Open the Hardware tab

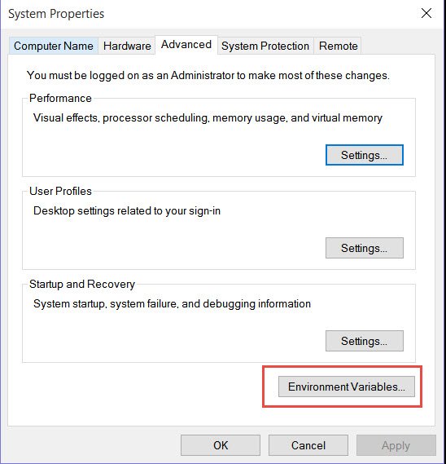127,46
